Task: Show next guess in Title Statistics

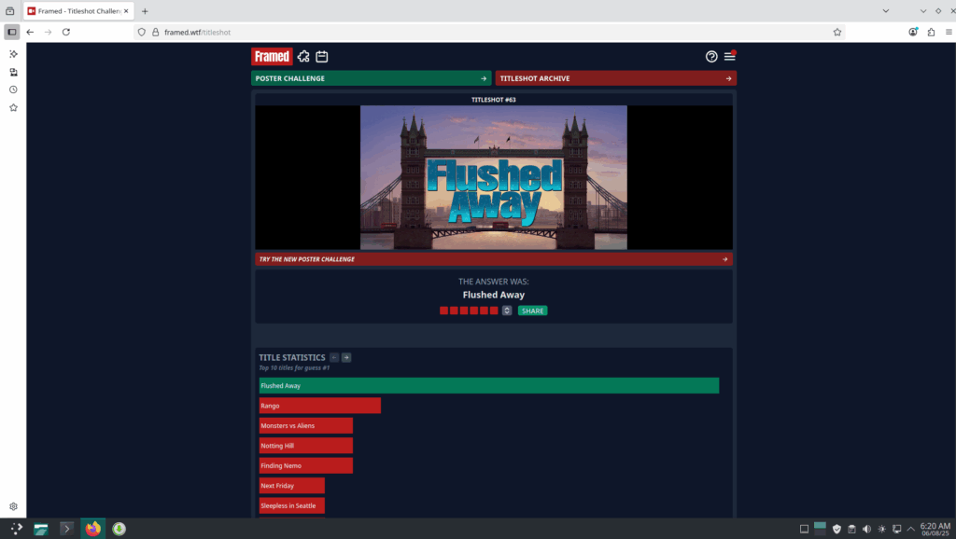Action: tap(346, 357)
